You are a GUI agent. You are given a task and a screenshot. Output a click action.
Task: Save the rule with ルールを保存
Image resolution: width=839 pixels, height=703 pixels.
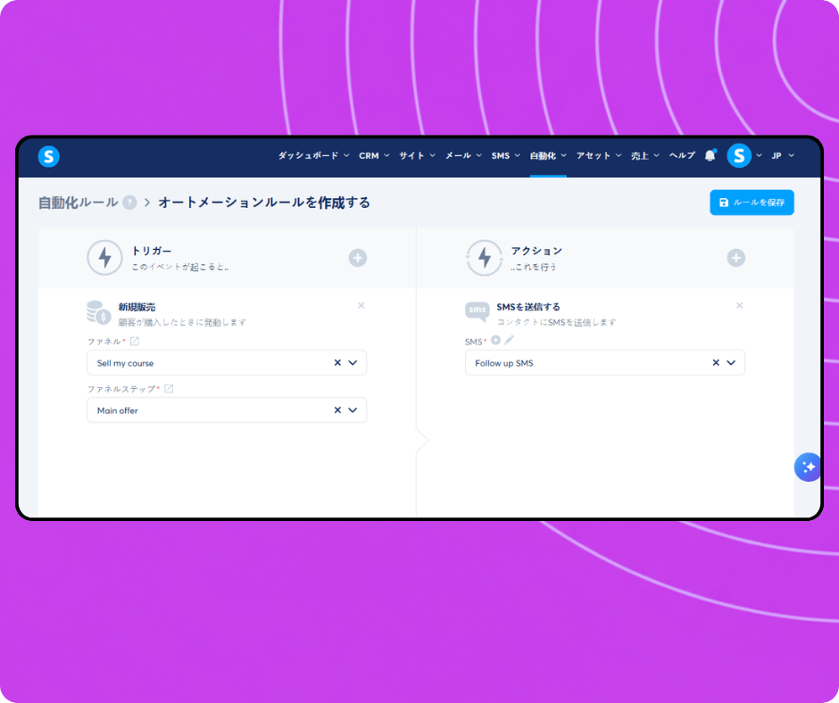coord(752,203)
